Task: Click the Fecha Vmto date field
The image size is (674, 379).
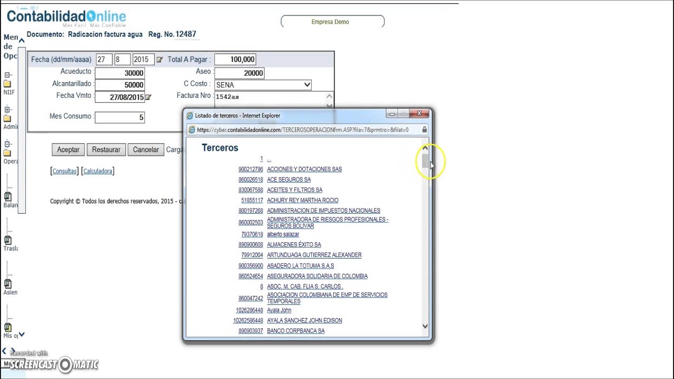Action: pos(120,97)
